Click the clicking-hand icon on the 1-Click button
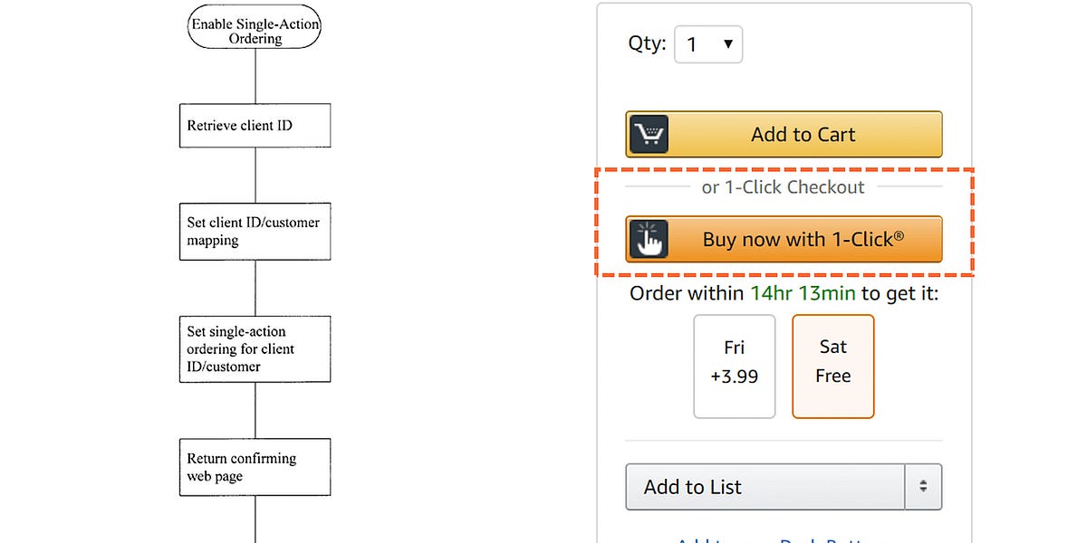Viewport: 1087px width, 543px height. pyautogui.click(x=649, y=239)
